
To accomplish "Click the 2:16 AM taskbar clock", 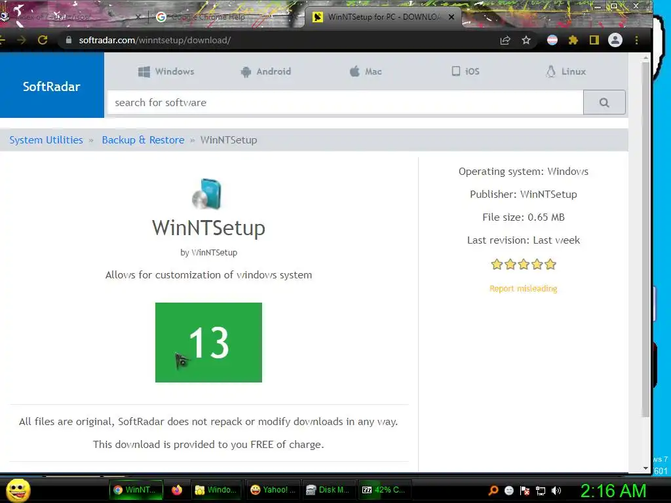I will coord(613,491).
